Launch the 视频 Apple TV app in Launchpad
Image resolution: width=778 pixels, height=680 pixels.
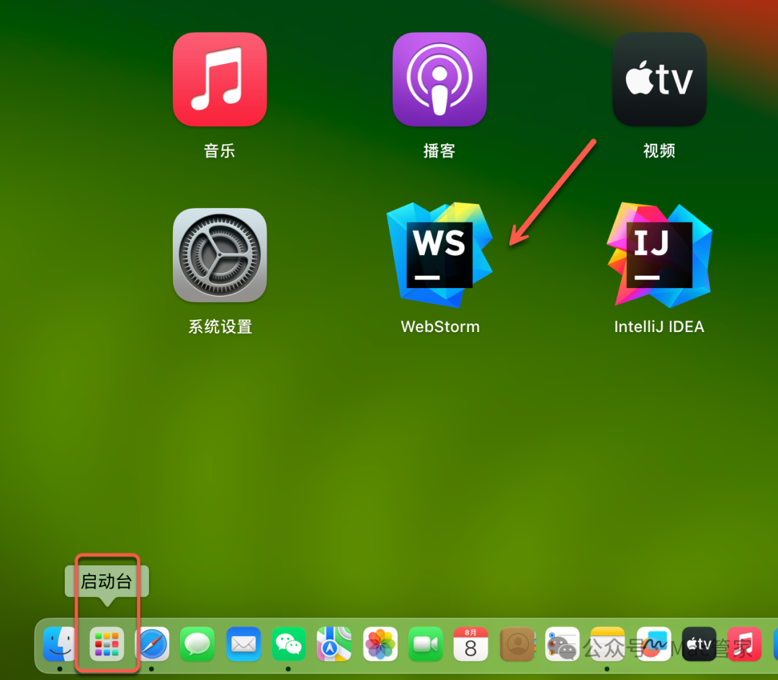[659, 79]
